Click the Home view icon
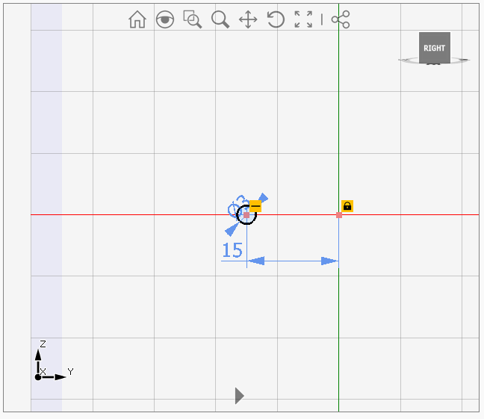 (x=137, y=20)
